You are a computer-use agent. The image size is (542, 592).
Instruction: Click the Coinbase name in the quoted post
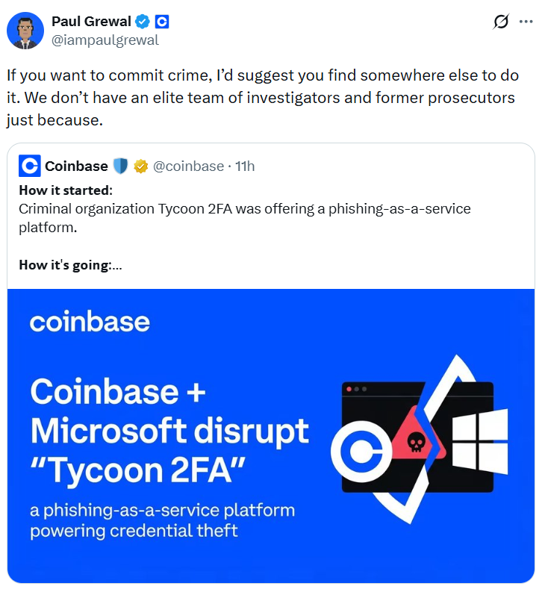click(x=76, y=166)
